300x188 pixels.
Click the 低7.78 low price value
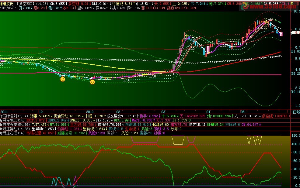tap(54, 8)
